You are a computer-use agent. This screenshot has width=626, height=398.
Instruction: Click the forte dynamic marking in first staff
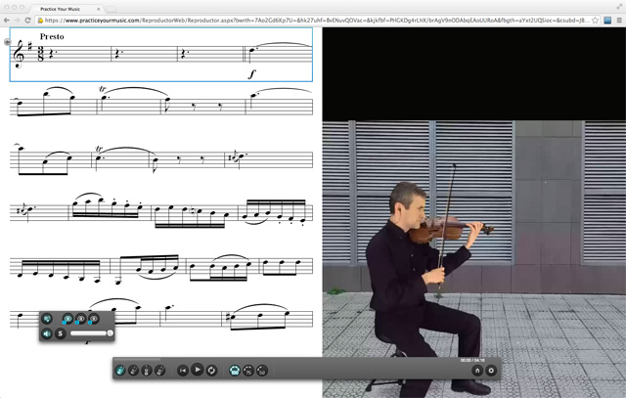(251, 74)
